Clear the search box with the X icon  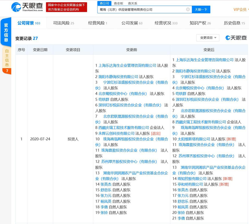point(187,10)
